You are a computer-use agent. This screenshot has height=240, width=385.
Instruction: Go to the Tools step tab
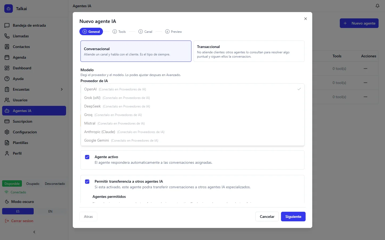pyautogui.click(x=119, y=31)
